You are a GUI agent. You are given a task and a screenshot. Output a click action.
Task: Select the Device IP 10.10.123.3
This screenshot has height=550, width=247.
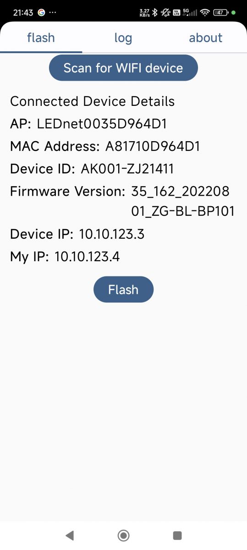pyautogui.click(x=112, y=234)
